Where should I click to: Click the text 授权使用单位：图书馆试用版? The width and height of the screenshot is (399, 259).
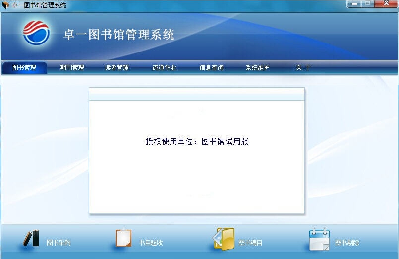click(x=197, y=141)
